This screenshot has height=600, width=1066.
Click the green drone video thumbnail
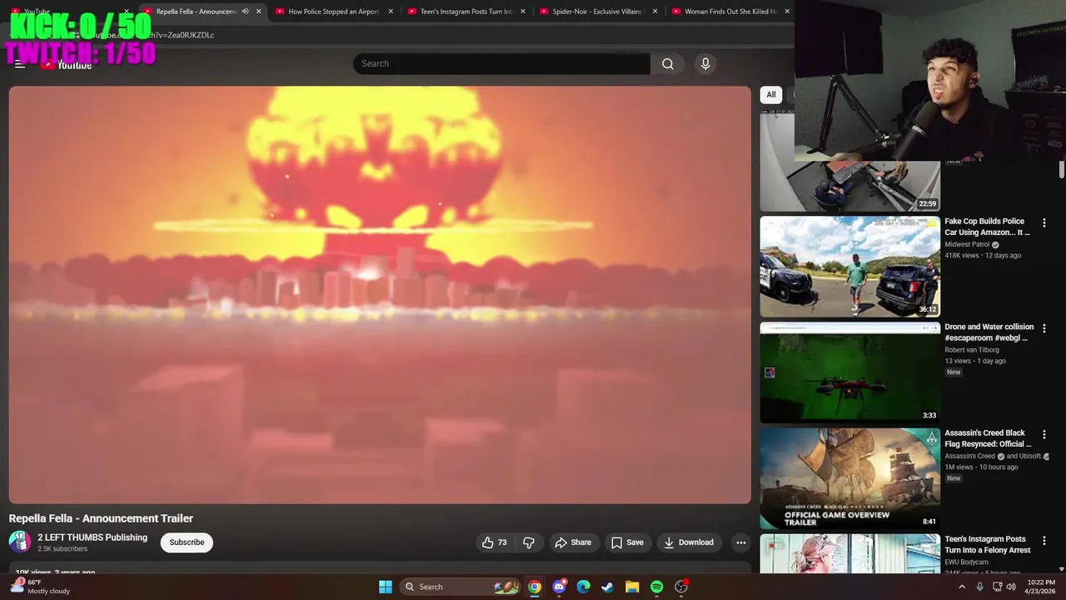[850, 372]
